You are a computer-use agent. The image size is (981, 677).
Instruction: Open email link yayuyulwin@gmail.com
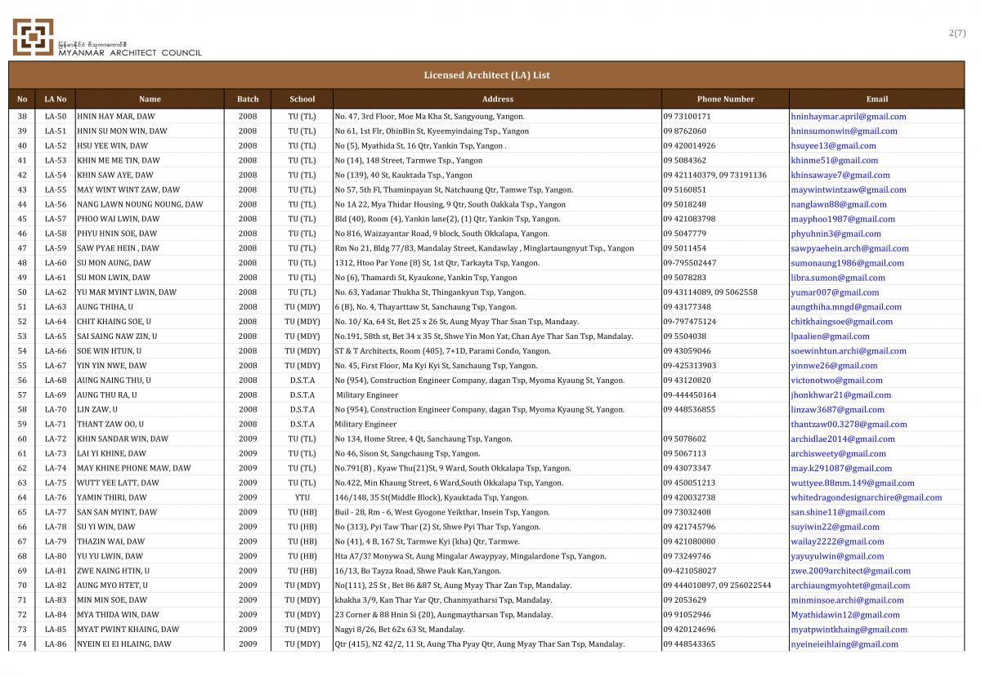[840, 556]
